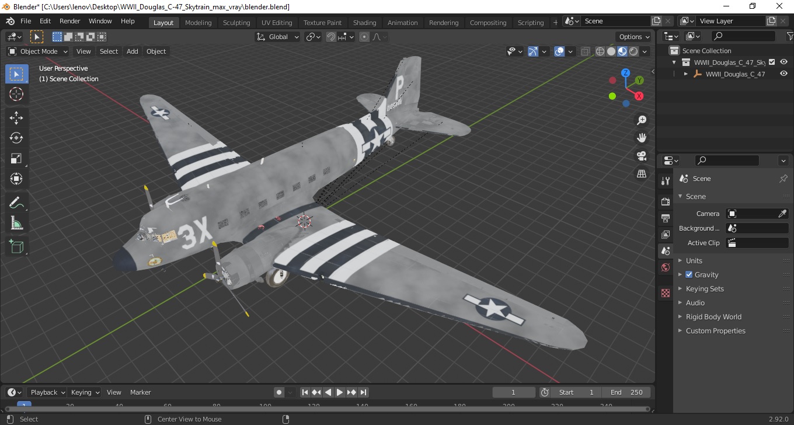The height and width of the screenshot is (425, 794).
Task: Open the Render properties tab
Action: coord(666,201)
